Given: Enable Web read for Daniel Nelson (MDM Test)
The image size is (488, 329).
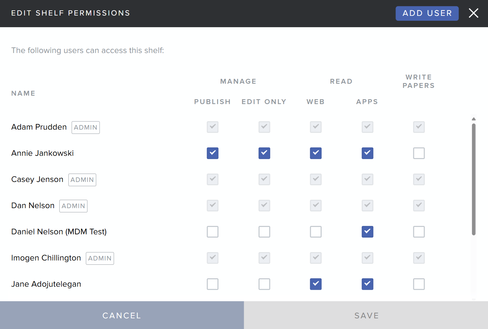Looking at the screenshot, I should pyautogui.click(x=316, y=232).
